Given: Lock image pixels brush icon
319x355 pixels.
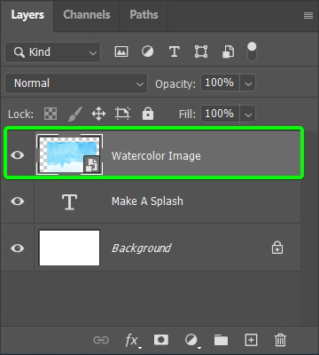Looking at the screenshot, I should (74, 114).
